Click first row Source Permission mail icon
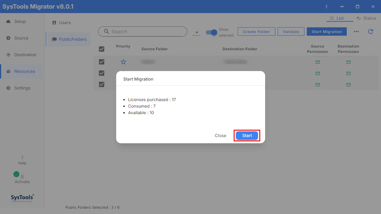The width and height of the screenshot is (381, 214). (x=318, y=62)
